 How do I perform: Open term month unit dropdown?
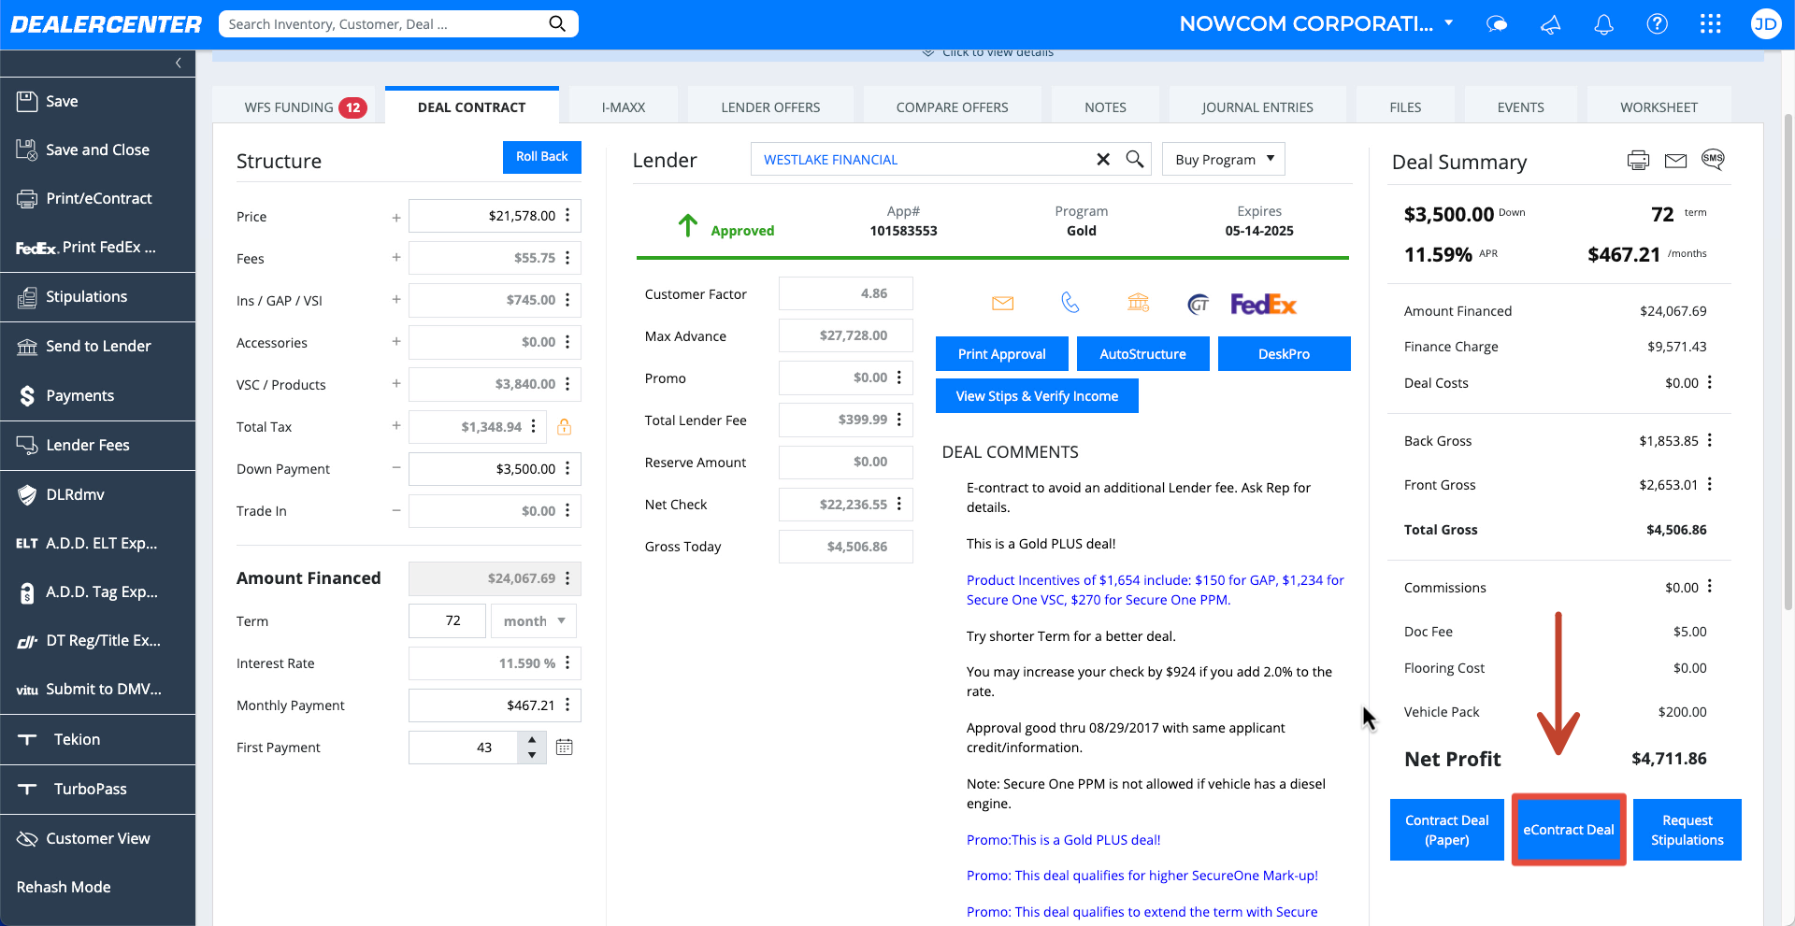pos(534,620)
